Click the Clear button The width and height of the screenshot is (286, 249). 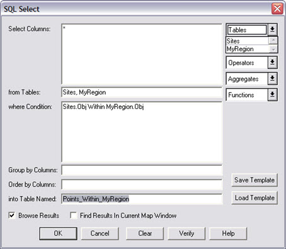click(145, 233)
